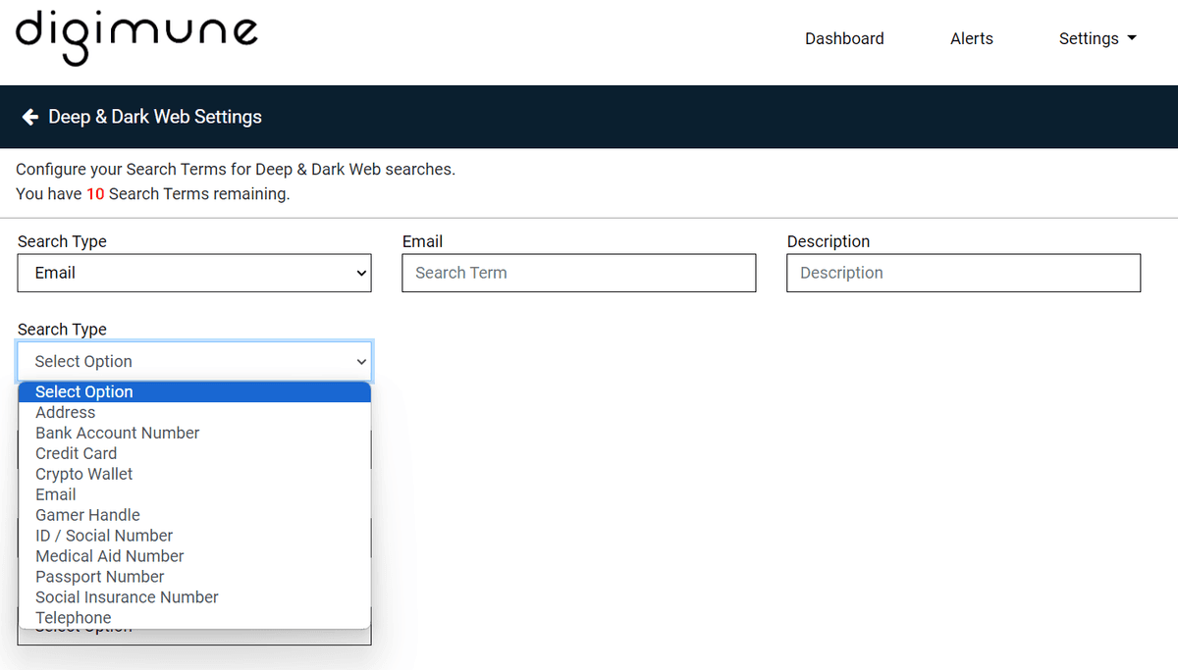
Task: Choose Social Insurance Number option
Action: 127,597
